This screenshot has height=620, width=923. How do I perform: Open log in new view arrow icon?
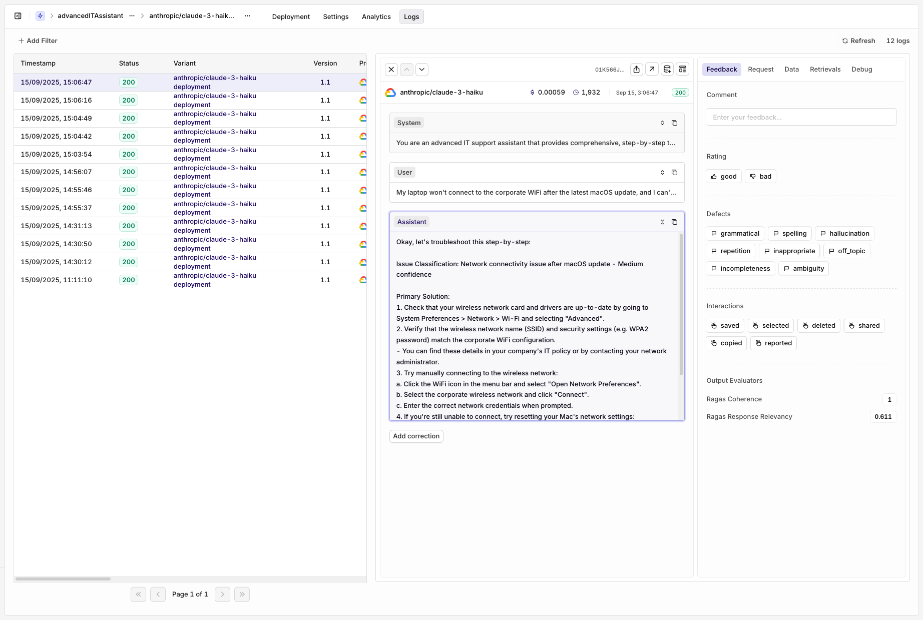(652, 70)
